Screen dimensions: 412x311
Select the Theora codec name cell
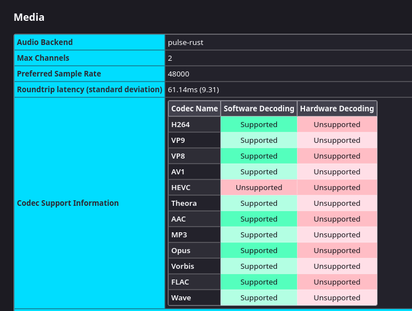click(x=194, y=203)
